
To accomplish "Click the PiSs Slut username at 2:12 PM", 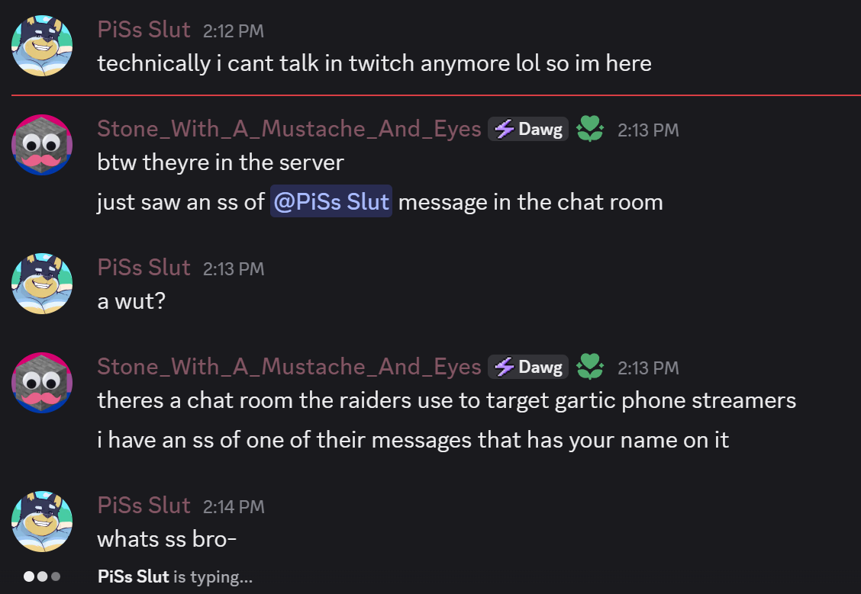I will (143, 30).
